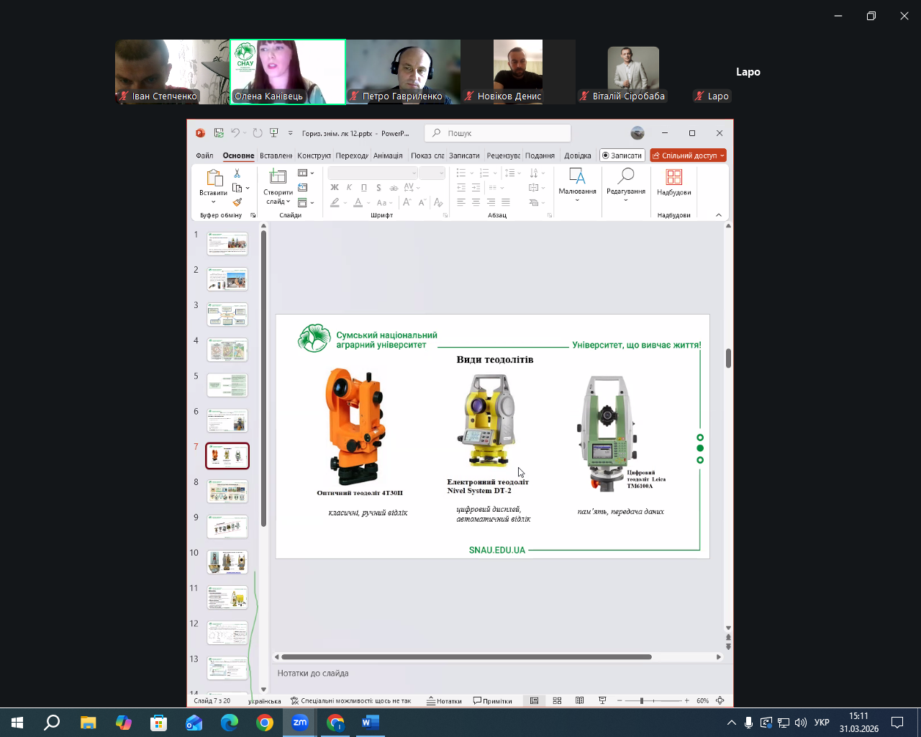Select slide 8 thumbnail in the panel

coord(227,492)
